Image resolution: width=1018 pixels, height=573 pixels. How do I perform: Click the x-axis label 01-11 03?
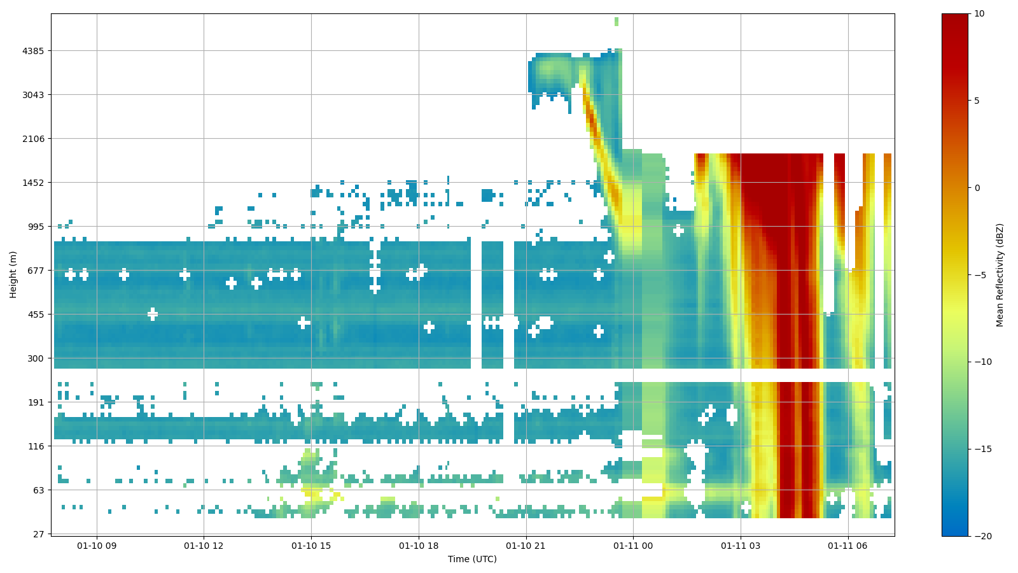point(741,546)
